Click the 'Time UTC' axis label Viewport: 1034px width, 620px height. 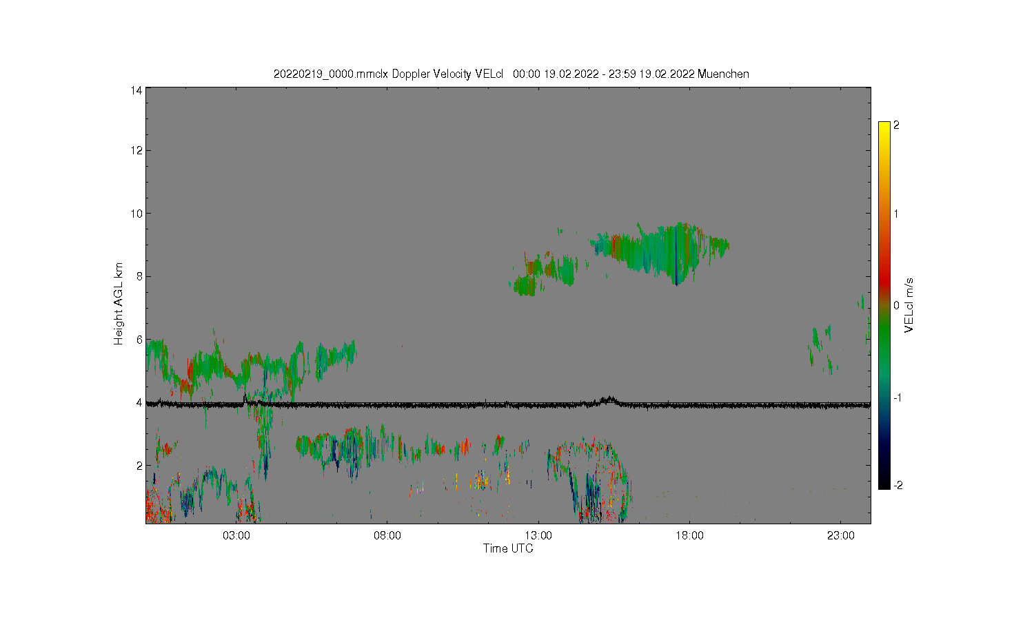click(x=508, y=548)
